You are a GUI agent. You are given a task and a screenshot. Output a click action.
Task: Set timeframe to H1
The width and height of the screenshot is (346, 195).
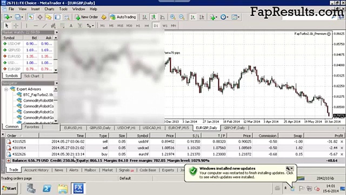(x=138, y=26)
